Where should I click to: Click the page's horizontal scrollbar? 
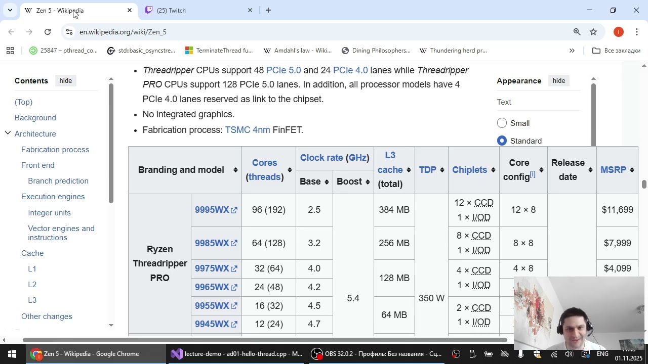coord(265,340)
